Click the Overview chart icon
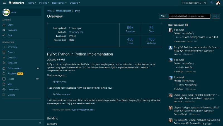The image size is (223, 126). (x=4, y=47)
